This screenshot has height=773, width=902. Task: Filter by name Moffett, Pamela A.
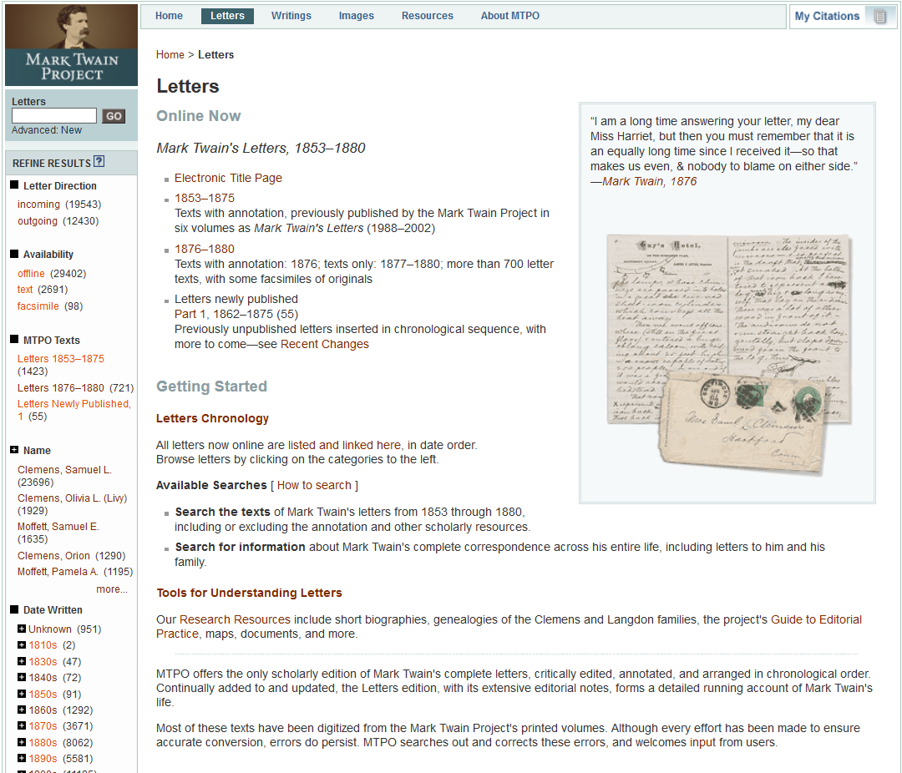coord(58,572)
